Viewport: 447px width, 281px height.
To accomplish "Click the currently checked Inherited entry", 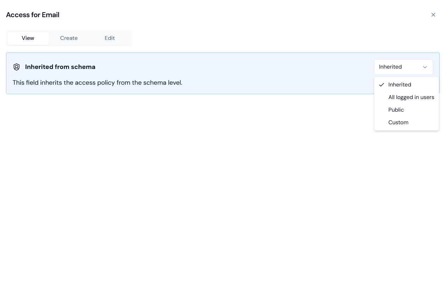I will [x=399, y=84].
